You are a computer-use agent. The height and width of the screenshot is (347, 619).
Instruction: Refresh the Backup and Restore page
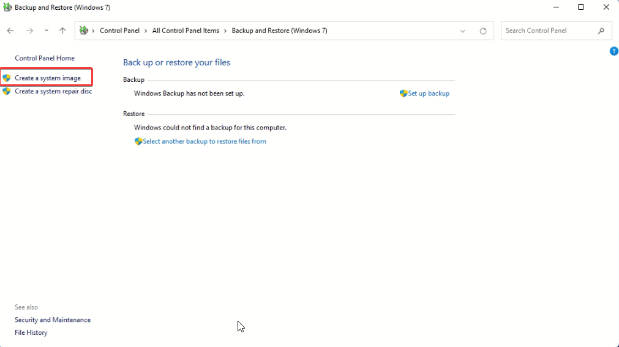click(483, 31)
